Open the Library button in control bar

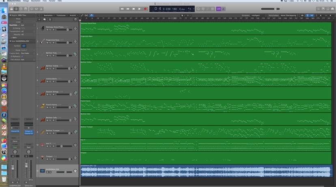pyautogui.click(x=12, y=9)
